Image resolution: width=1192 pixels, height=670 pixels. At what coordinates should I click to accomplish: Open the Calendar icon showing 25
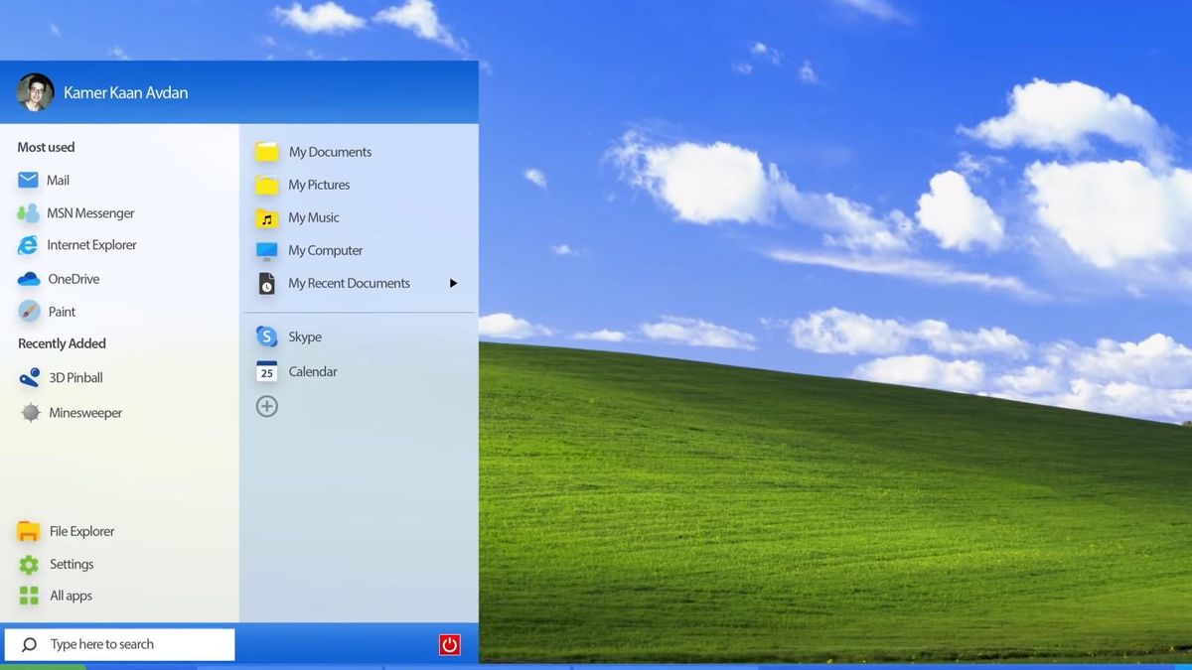[266, 371]
